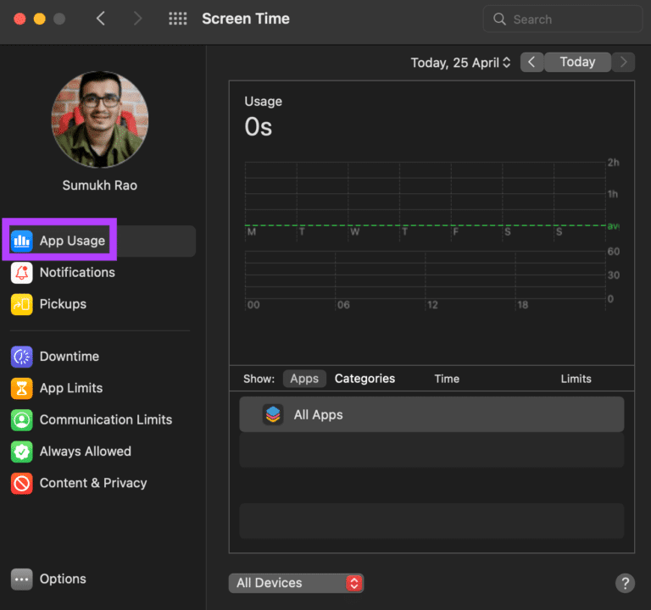The image size is (651, 610).
Task: Open the Today, 25 April date picker
Action: (x=461, y=63)
